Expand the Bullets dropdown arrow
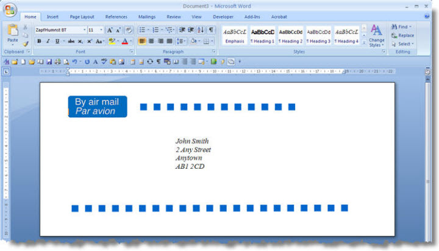The width and height of the screenshot is (439, 251). coord(148,30)
